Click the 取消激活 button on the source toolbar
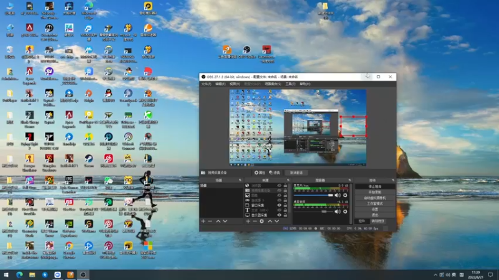 (296, 173)
